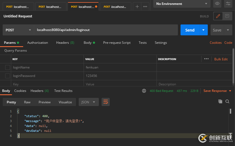The image size is (235, 146).
Task: Toggle the line wrap icon in response
Action: [105, 102]
